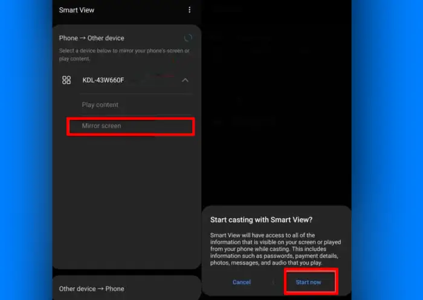Select the KDL-43W660F device name

(103, 80)
